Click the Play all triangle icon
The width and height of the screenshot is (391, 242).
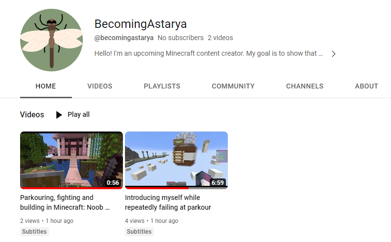(59, 115)
